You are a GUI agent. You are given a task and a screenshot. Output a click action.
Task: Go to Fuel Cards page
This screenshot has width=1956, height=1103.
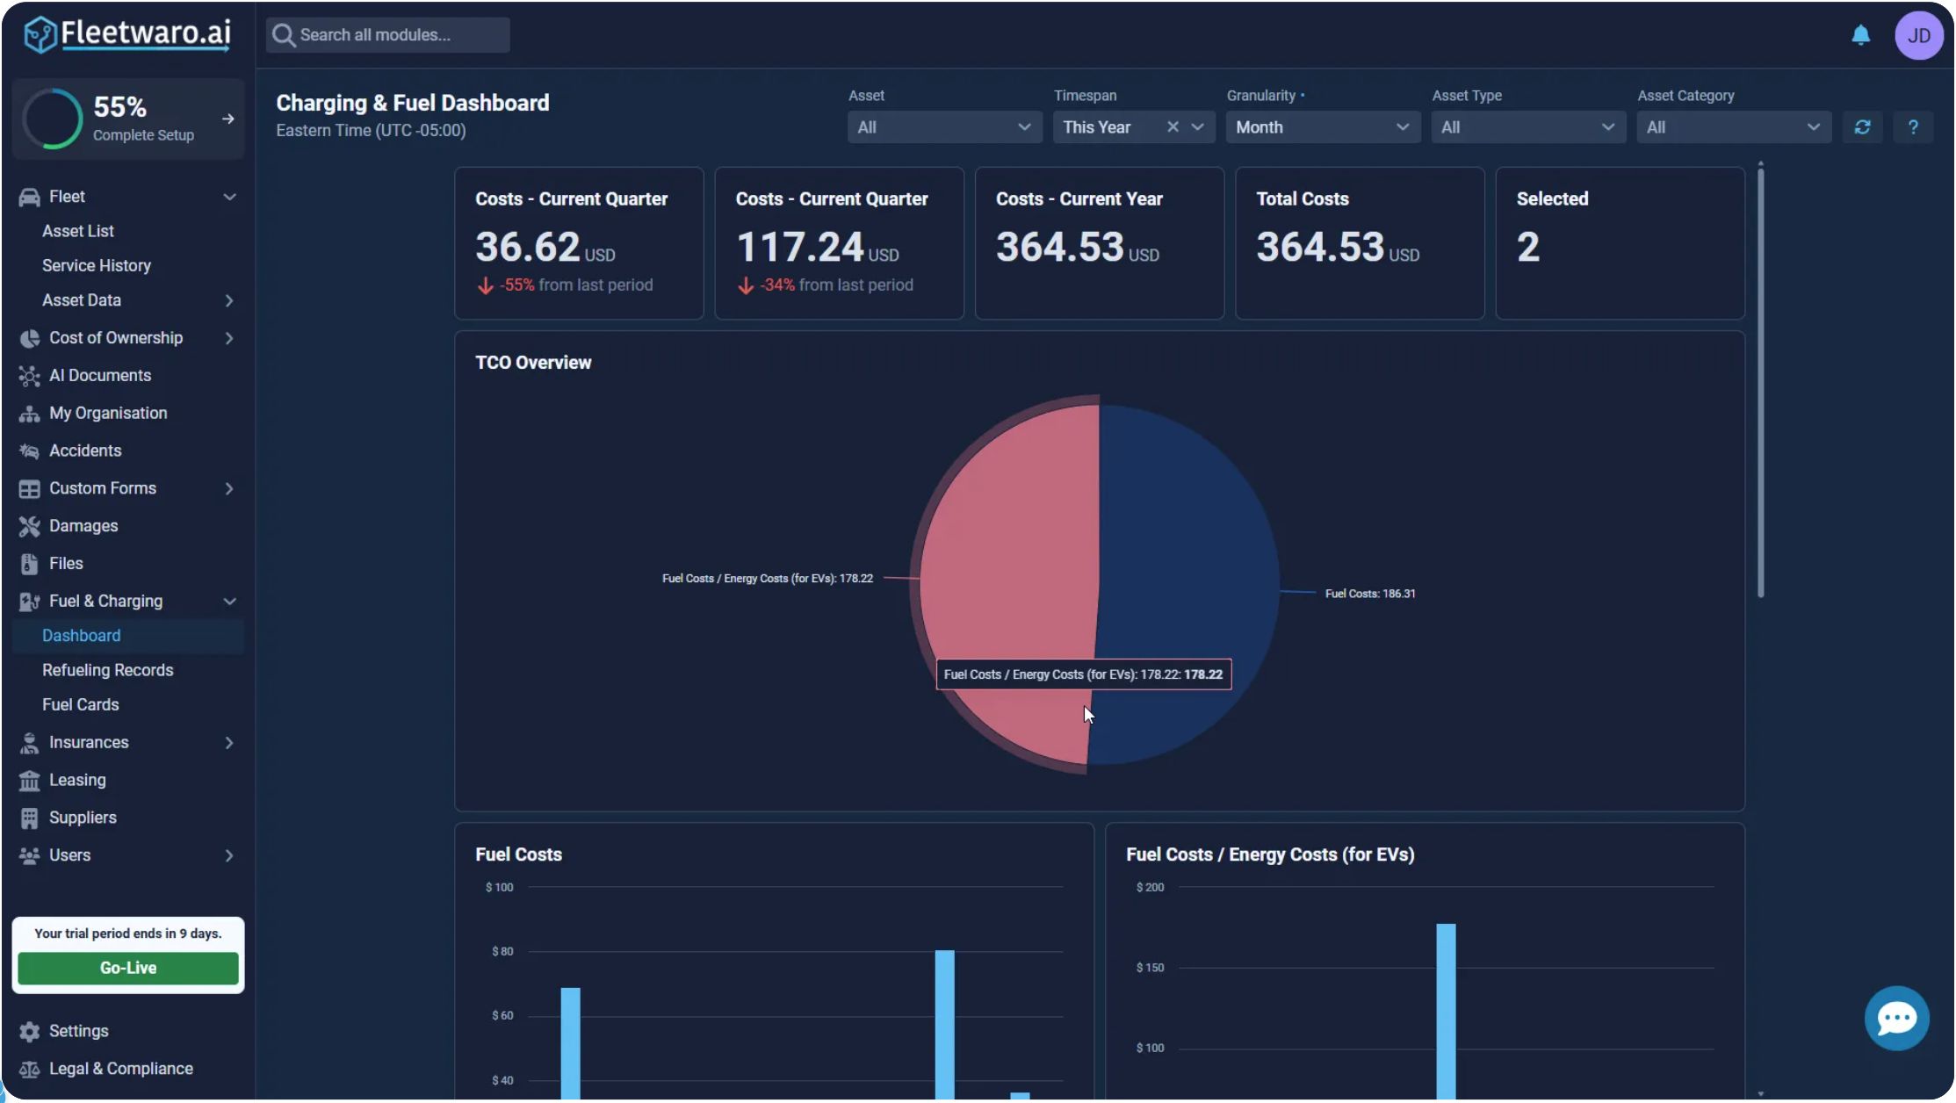[x=81, y=704]
